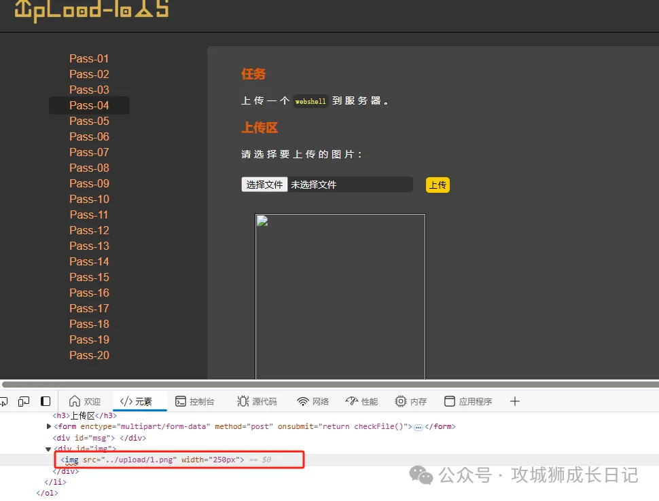Click the 选择文件 choose file button
The height and width of the screenshot is (501, 659).
(264, 185)
